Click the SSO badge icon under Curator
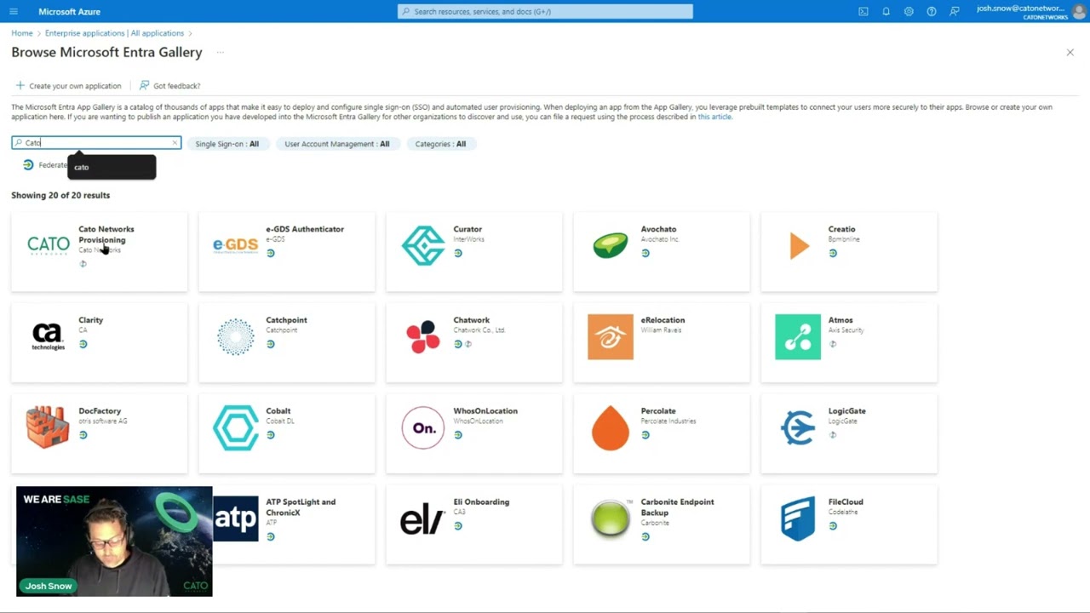The height and width of the screenshot is (613, 1090). pos(458,253)
